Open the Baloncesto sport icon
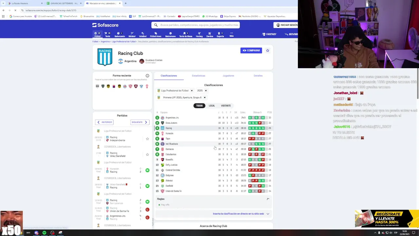Viewport: 419px width, 236px height. (x=119, y=34)
